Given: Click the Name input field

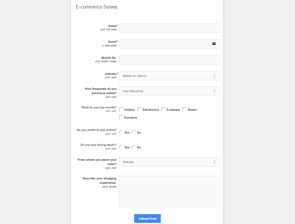Looking at the screenshot, I should tap(169, 28).
